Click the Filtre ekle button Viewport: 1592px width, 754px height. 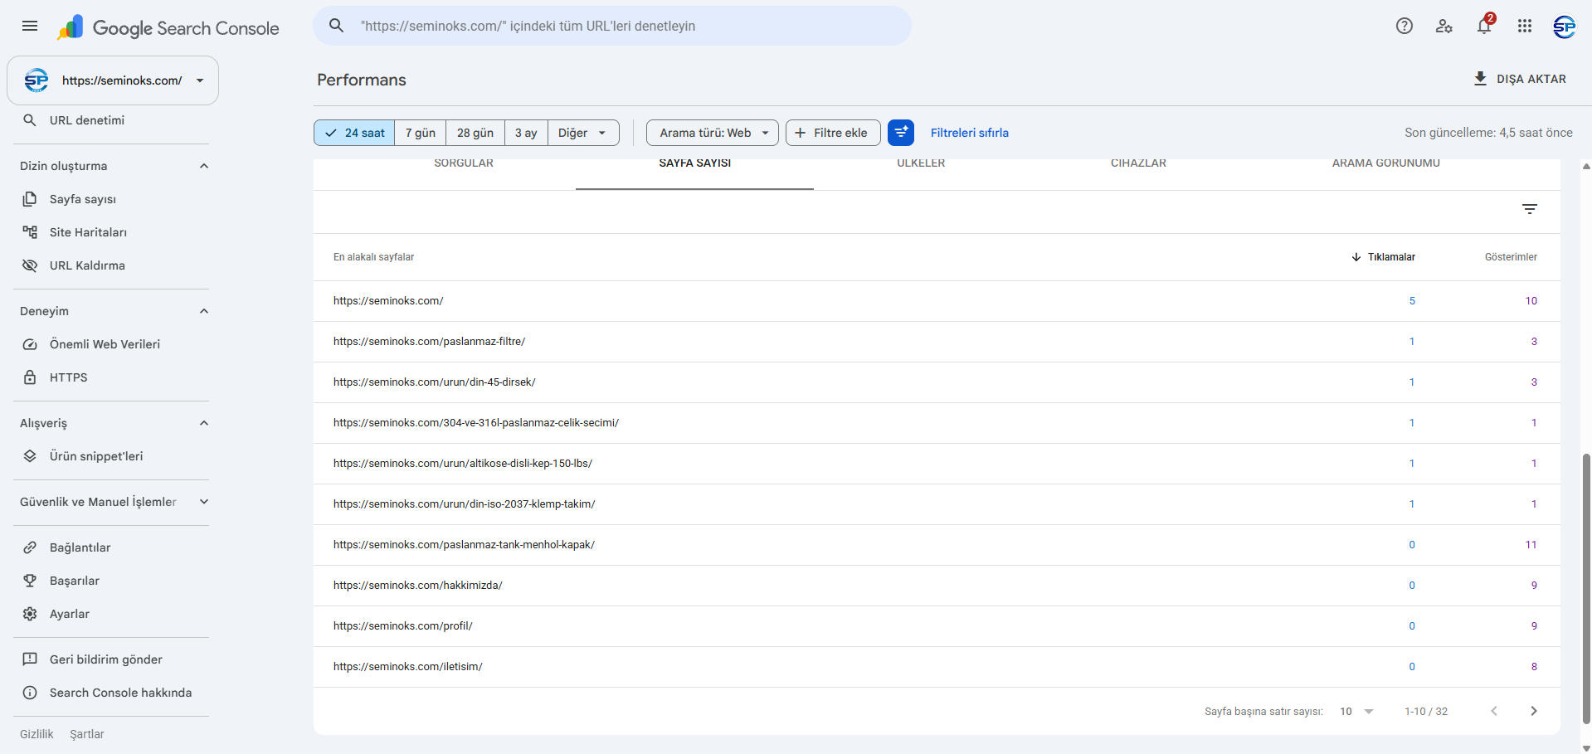click(833, 133)
